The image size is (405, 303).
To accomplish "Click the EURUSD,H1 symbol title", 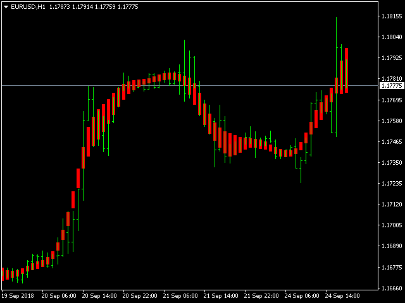I will 28,7.
